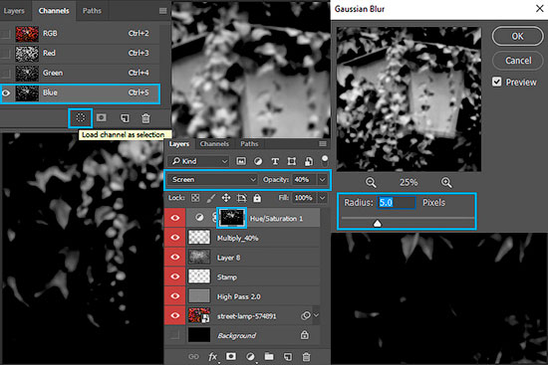Open Channels panel flyout menu
The width and height of the screenshot is (548, 365).
tap(162, 11)
